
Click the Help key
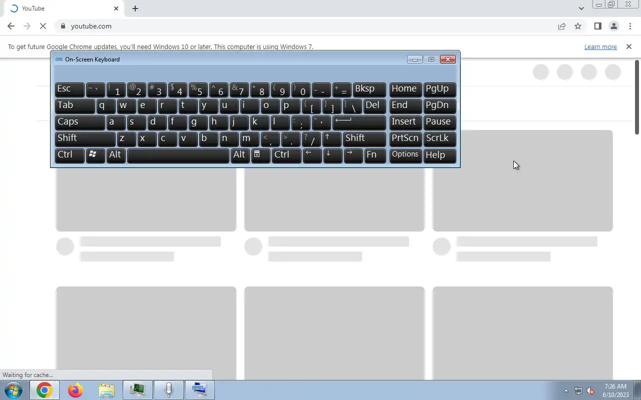tap(440, 155)
